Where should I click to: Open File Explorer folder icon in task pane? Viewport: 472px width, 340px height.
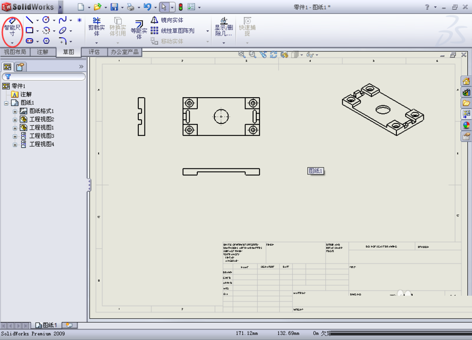[466, 103]
